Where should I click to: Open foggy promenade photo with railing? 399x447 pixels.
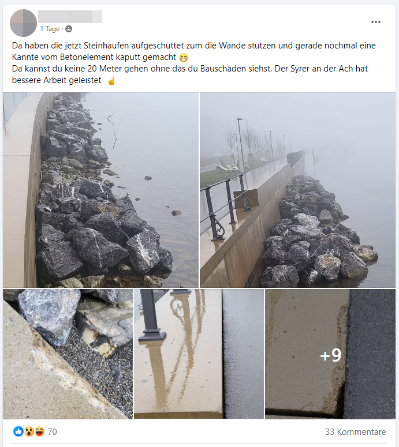click(298, 190)
